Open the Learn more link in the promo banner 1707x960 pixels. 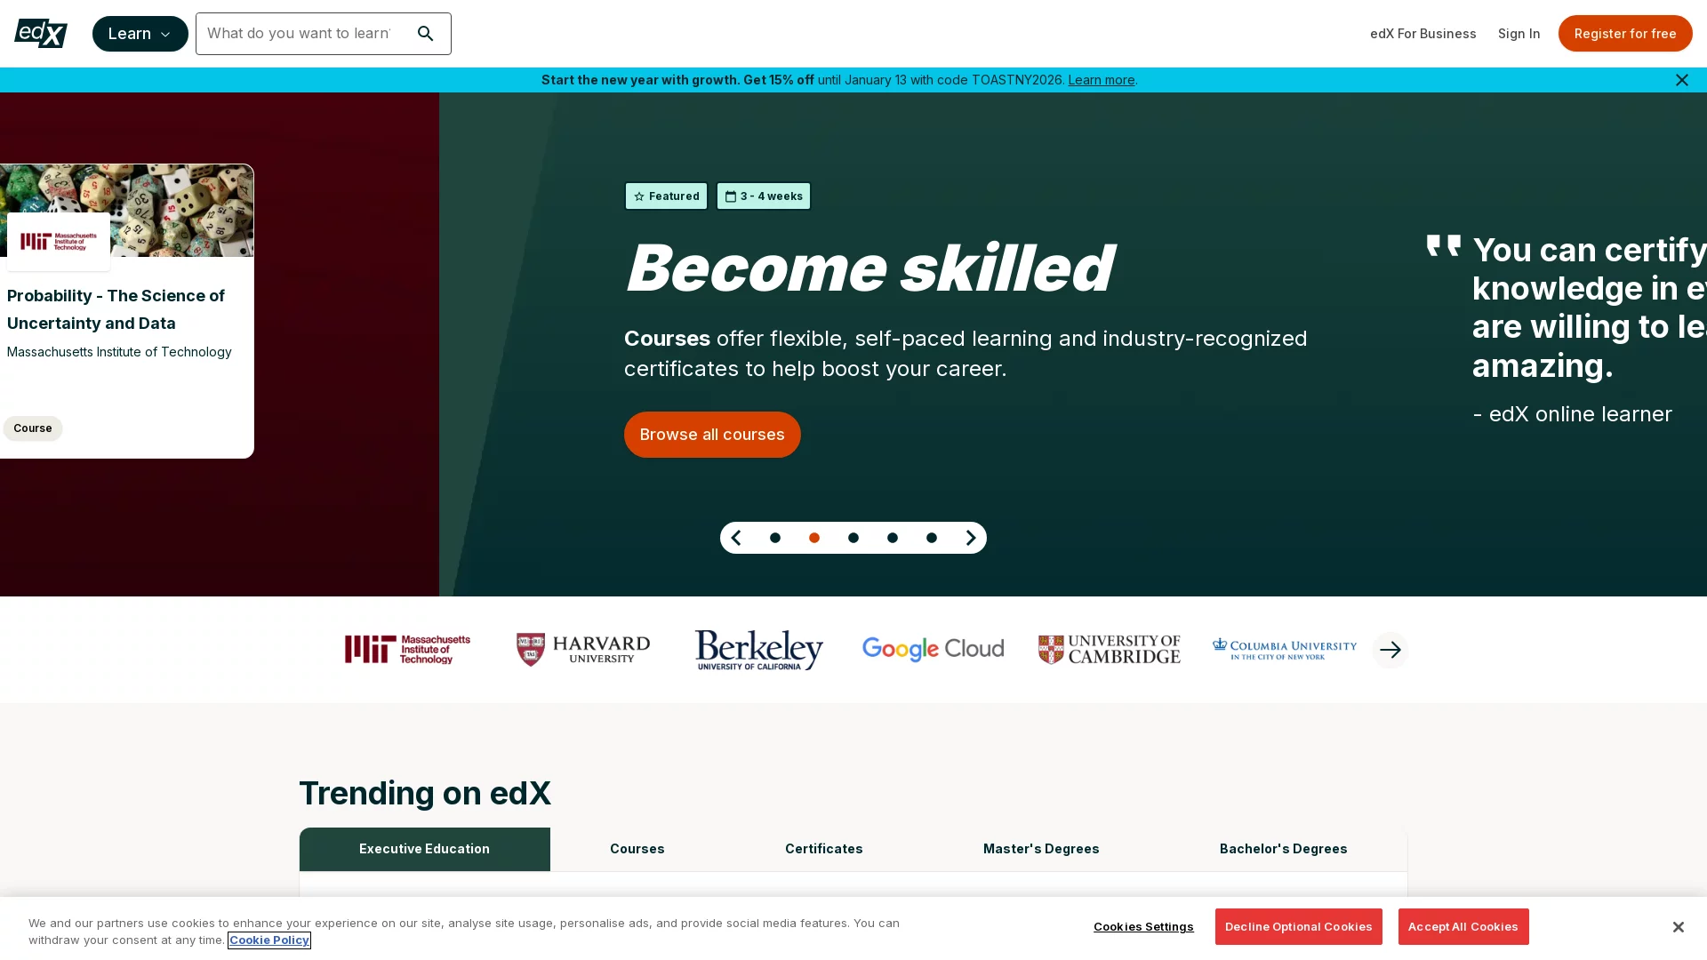[1101, 79]
